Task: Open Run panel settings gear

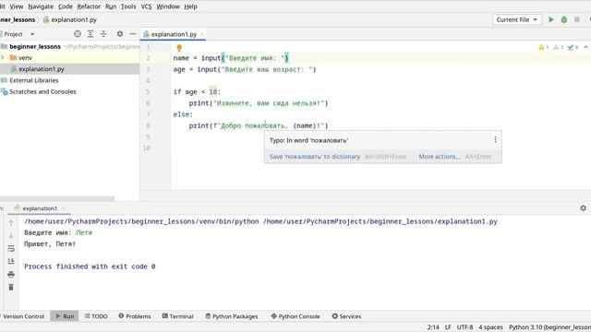Action: [583, 207]
